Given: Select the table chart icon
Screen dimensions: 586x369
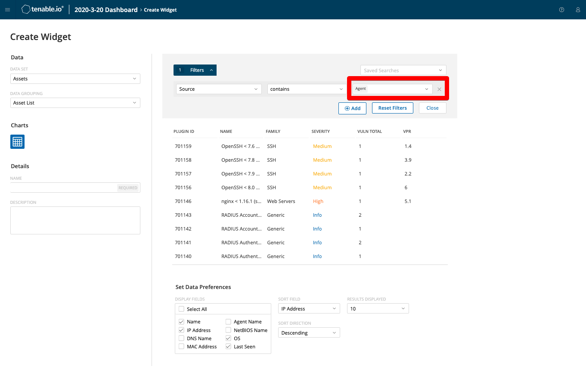Looking at the screenshot, I should pos(17,142).
